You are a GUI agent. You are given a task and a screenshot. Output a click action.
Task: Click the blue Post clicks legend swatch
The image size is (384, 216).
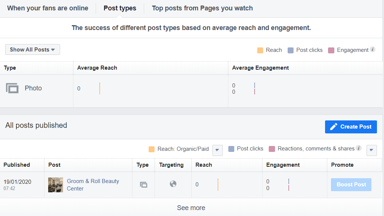291,50
